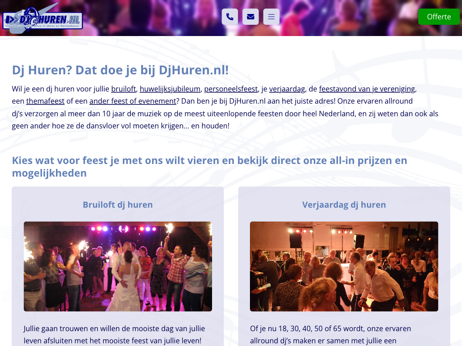Click the birthday party photo thumbnail
This screenshot has height=346, width=462.
pos(344,267)
